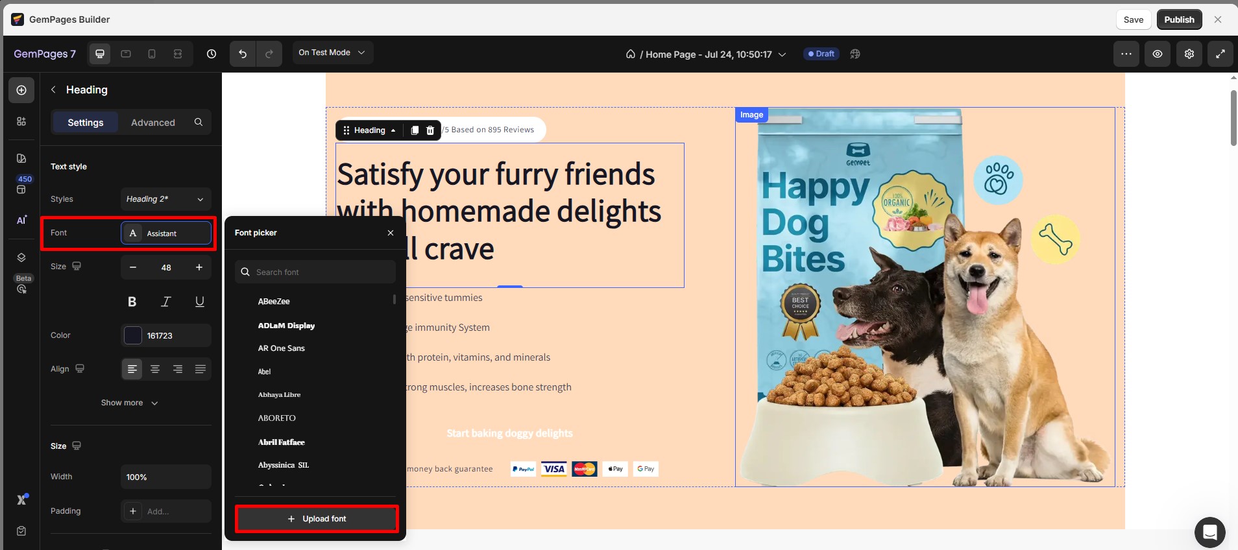Delete the heading using trash icon

(x=430, y=130)
